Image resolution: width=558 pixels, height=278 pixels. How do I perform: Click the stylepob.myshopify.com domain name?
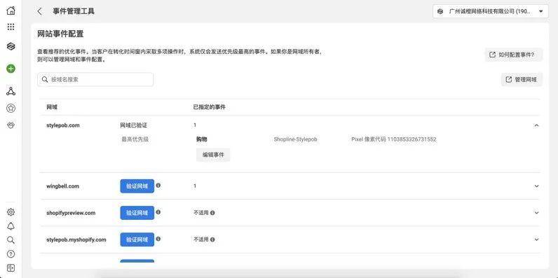tap(76, 239)
